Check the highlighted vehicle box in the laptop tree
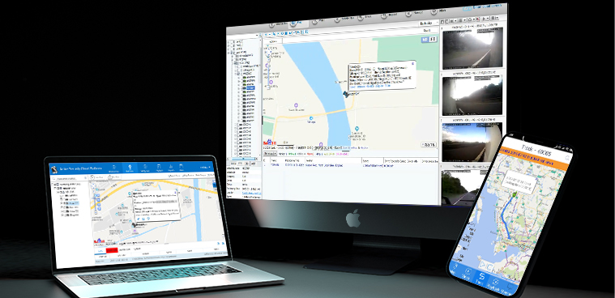 65,203
